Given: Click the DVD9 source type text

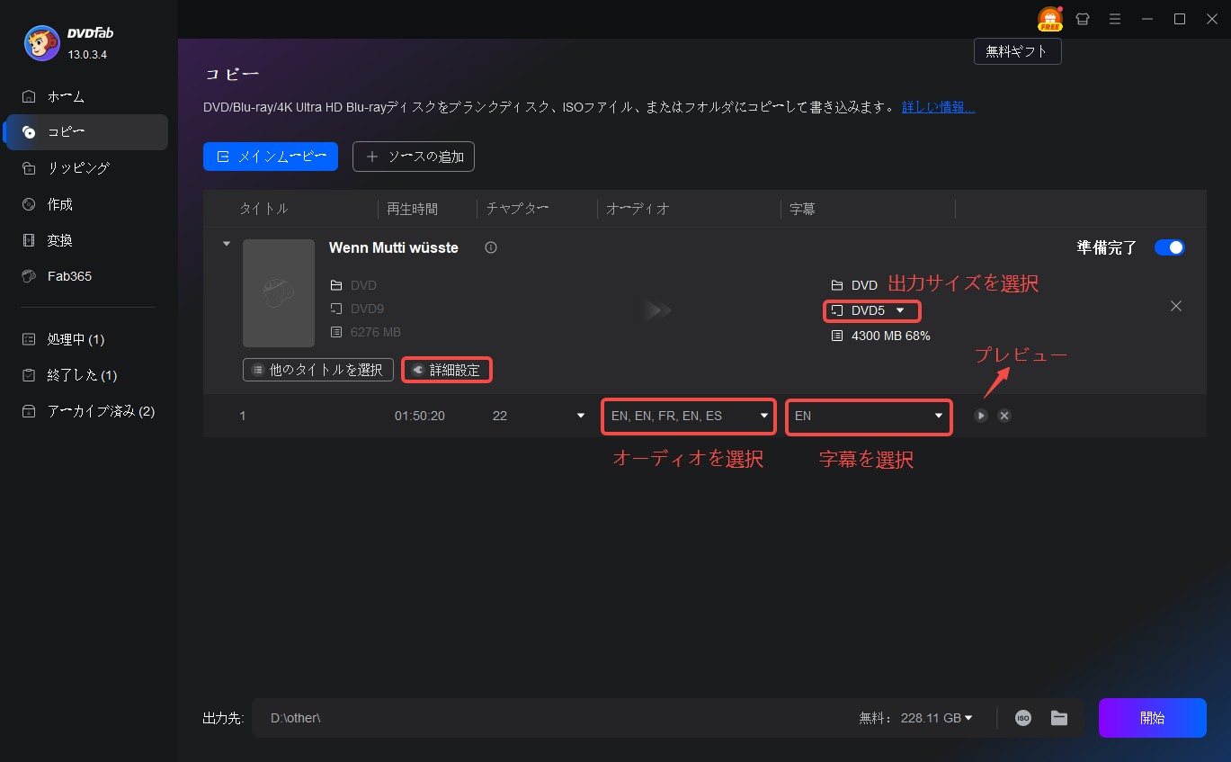Looking at the screenshot, I should pyautogui.click(x=368, y=309).
